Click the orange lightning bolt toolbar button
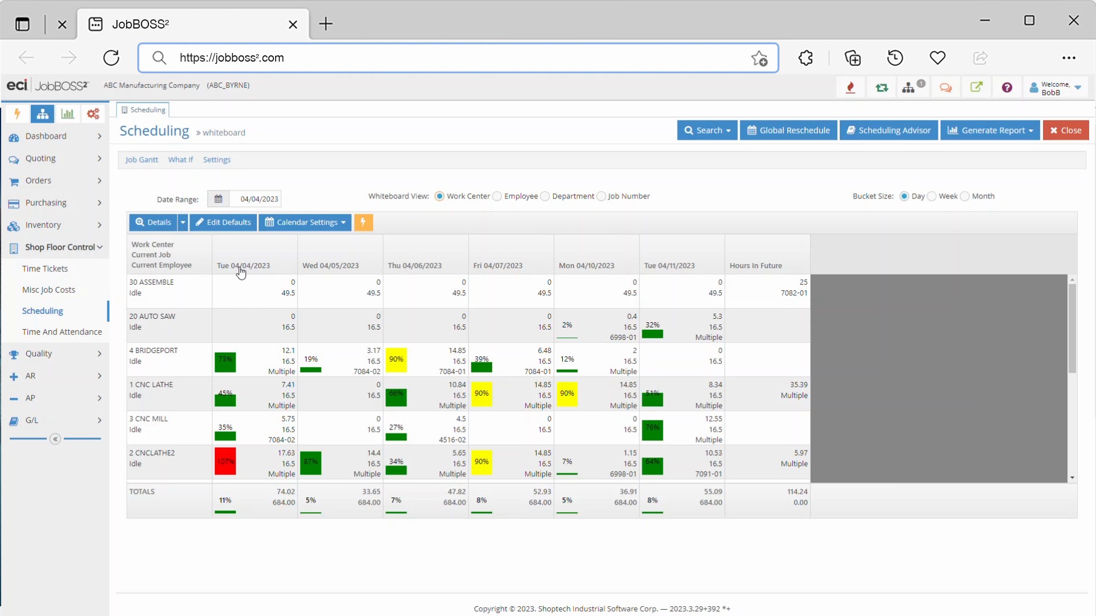The image size is (1096, 616). (363, 222)
